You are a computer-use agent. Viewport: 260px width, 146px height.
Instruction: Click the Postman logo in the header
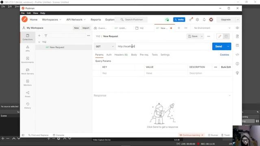[24, 19]
